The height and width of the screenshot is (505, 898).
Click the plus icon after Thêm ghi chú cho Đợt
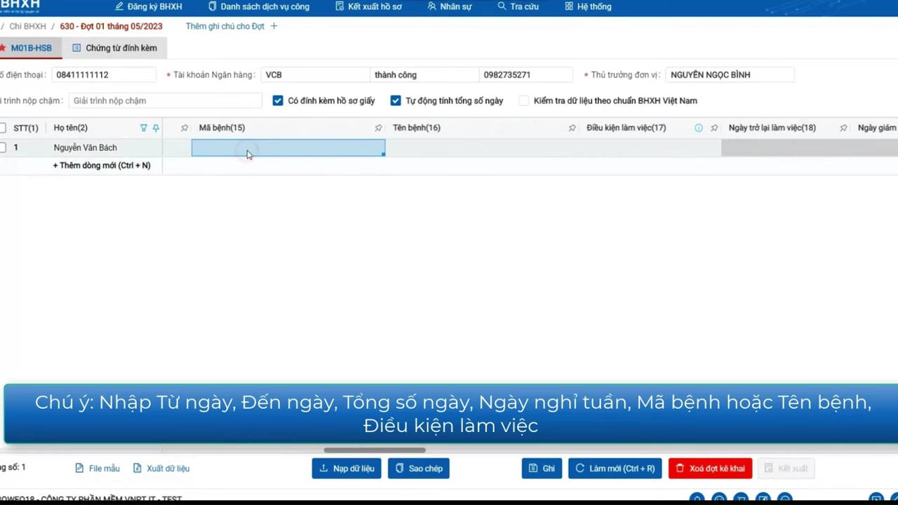pyautogui.click(x=274, y=26)
